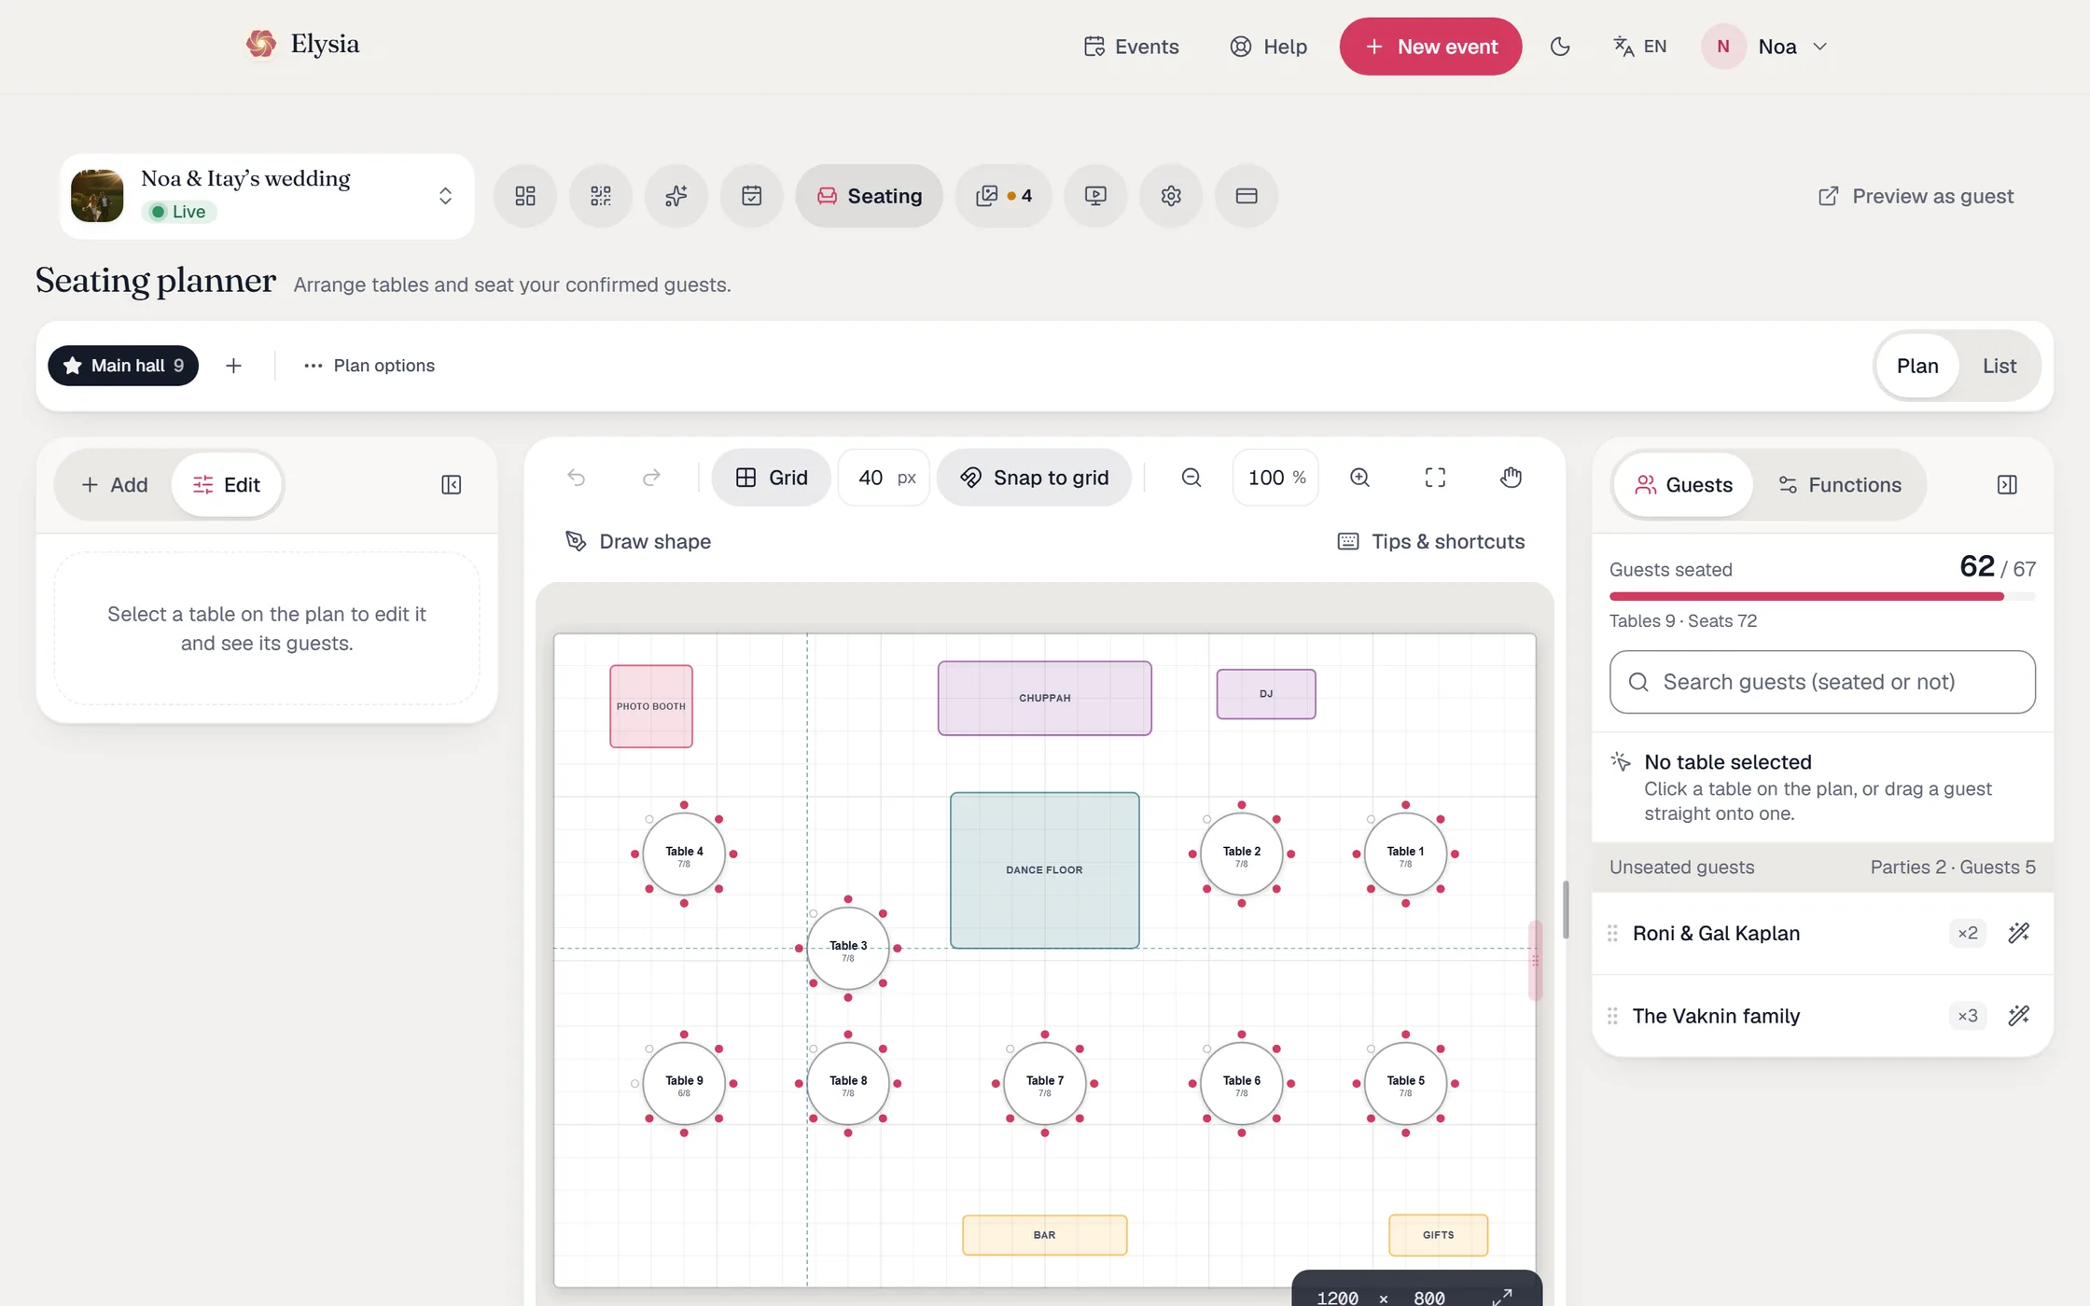This screenshot has width=2090, height=1306.
Task: Fit the plan to screen
Action: pyautogui.click(x=1436, y=478)
